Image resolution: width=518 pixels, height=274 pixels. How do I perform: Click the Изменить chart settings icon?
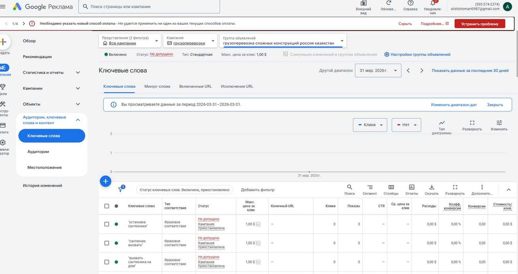(x=499, y=123)
